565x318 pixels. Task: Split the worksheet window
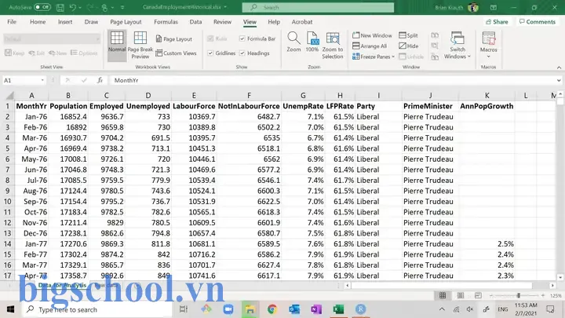pos(408,35)
